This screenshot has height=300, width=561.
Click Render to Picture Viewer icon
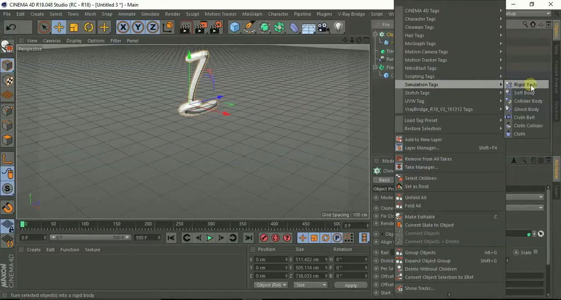point(200,28)
